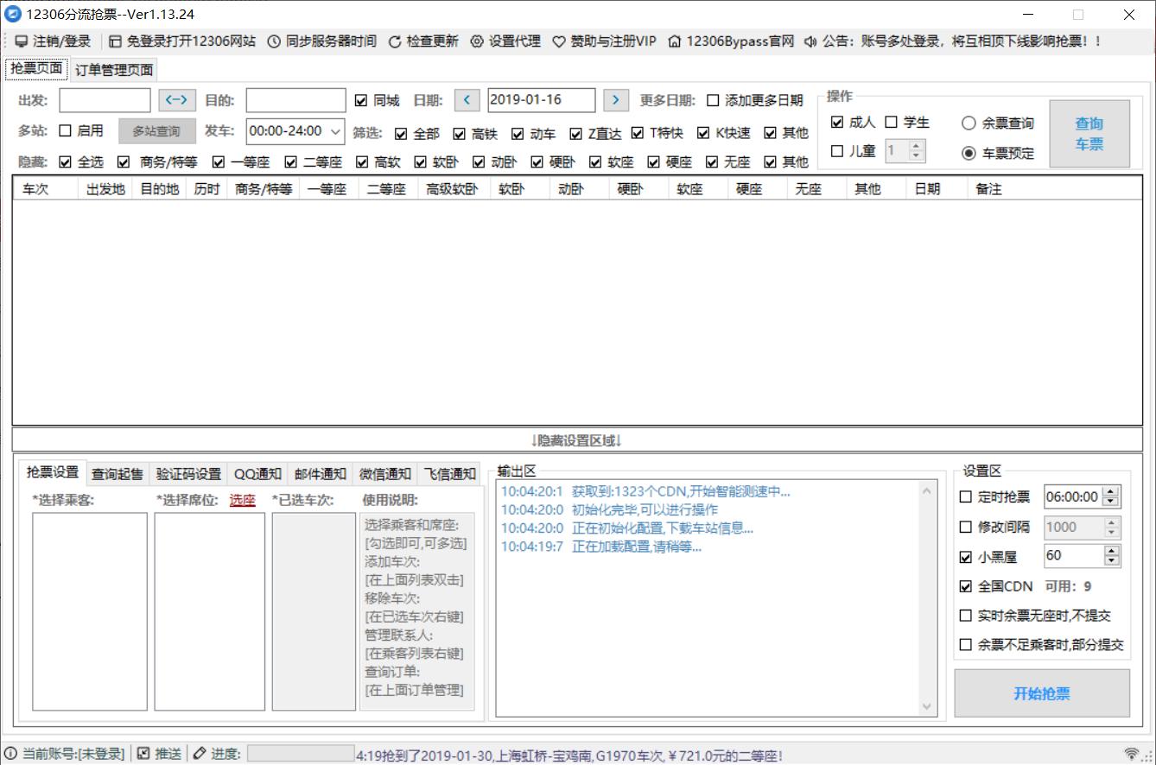
Task: Advance the date with the right arrow
Action: [615, 99]
